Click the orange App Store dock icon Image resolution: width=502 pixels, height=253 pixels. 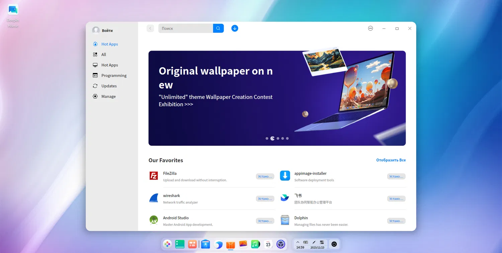[231, 245]
